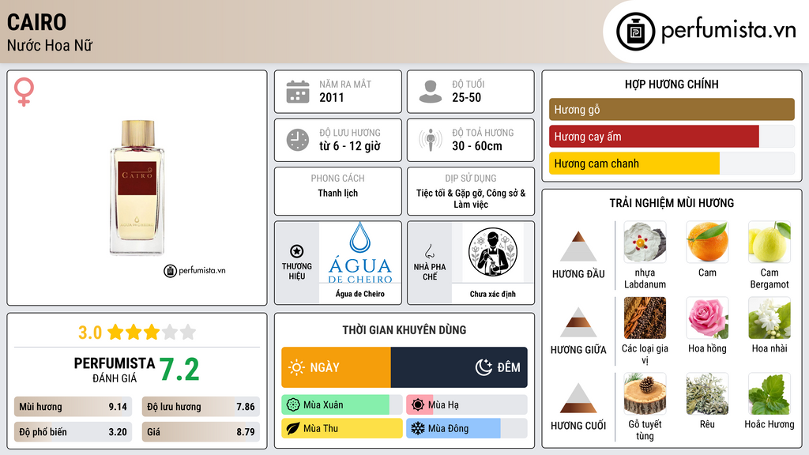This screenshot has height=455, width=809.
Task: Click the flower icon for Mùa Xuân
Action: [293, 405]
